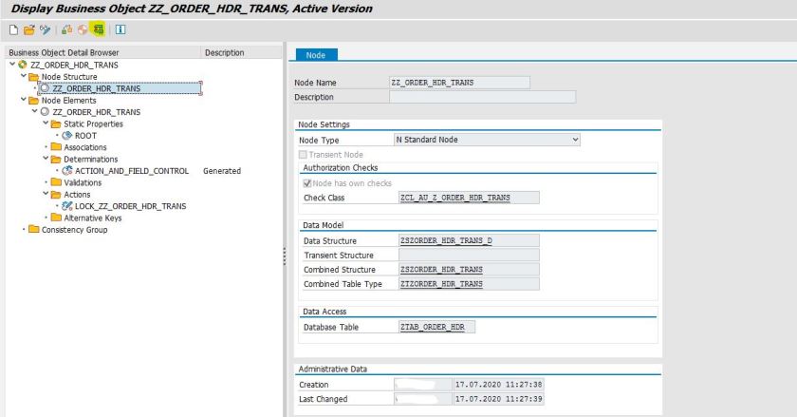
Task: Click the highlighted green Test toolbar icon
Action: (x=99, y=29)
